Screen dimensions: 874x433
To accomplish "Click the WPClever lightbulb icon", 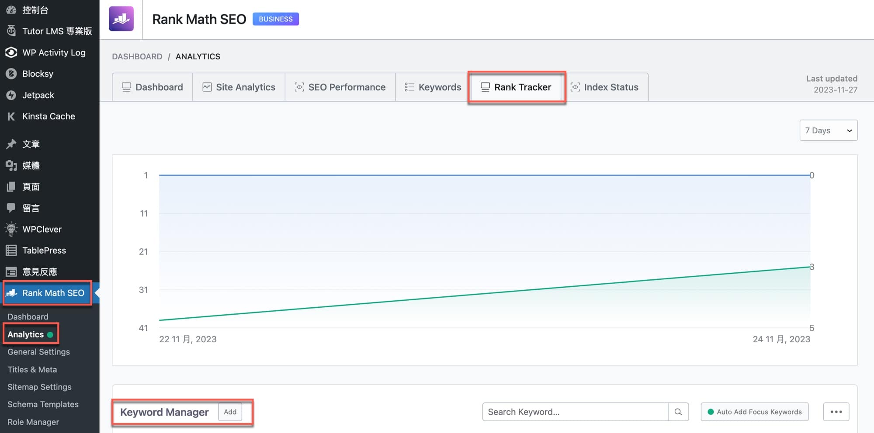I will coord(11,229).
